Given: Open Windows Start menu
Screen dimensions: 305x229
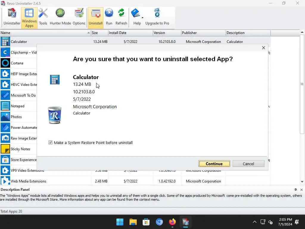Looking at the screenshot, I should 120,222.
